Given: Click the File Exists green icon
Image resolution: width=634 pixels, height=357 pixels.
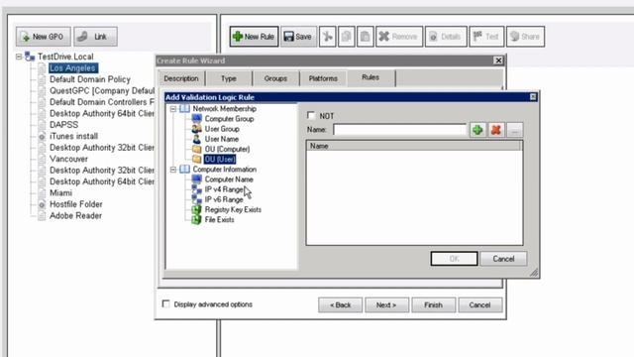Looking at the screenshot, I should pyautogui.click(x=196, y=220).
